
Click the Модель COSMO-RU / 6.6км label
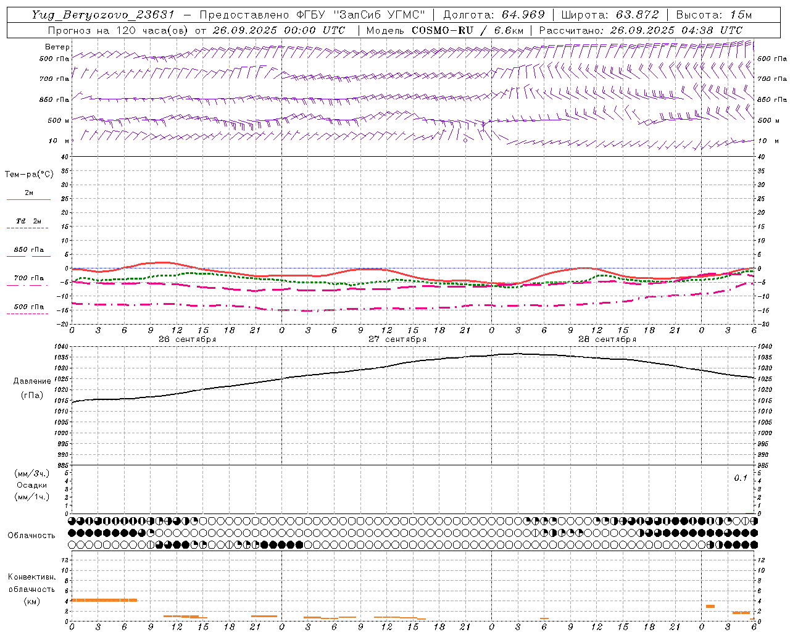(x=445, y=30)
